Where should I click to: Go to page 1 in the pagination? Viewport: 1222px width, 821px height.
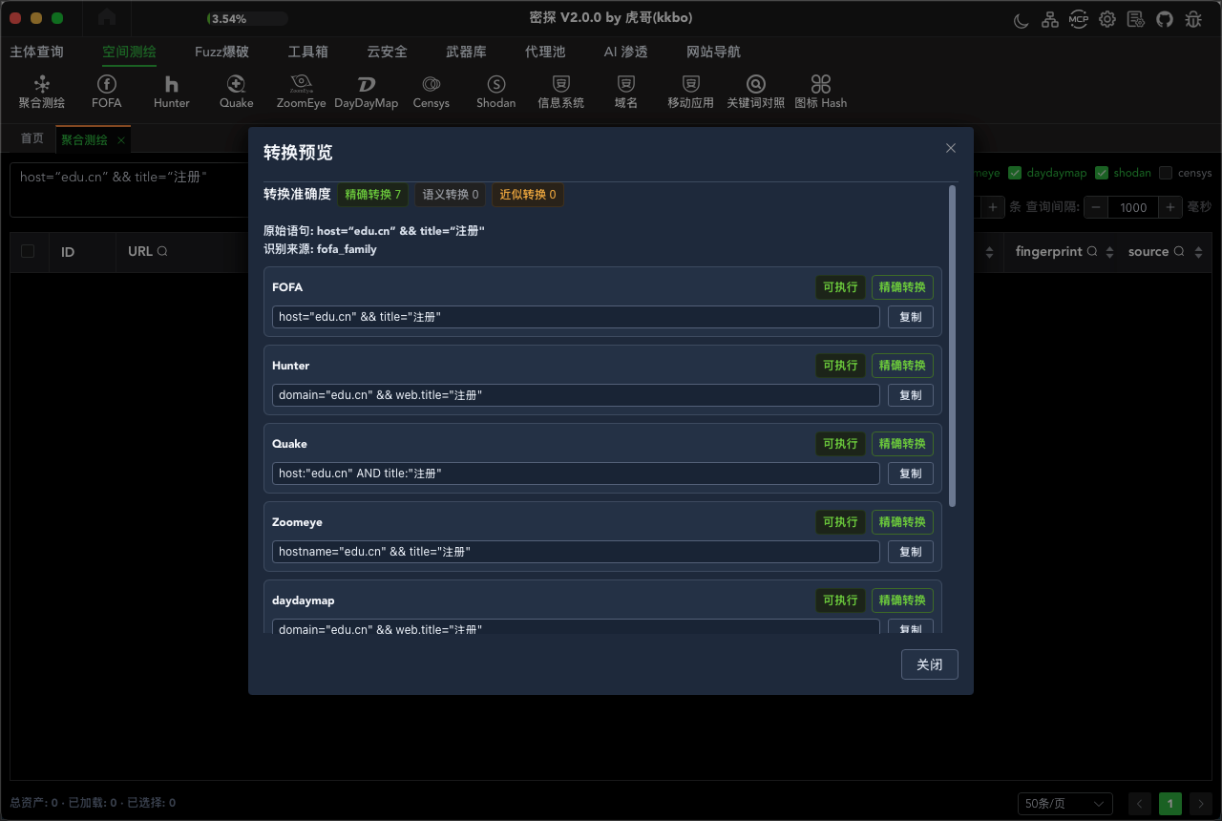(x=1170, y=804)
